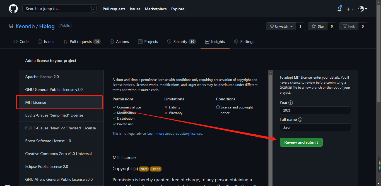This screenshot has width=381, height=186.
Task: Click the Warranty limitation text
Action: (176, 113)
